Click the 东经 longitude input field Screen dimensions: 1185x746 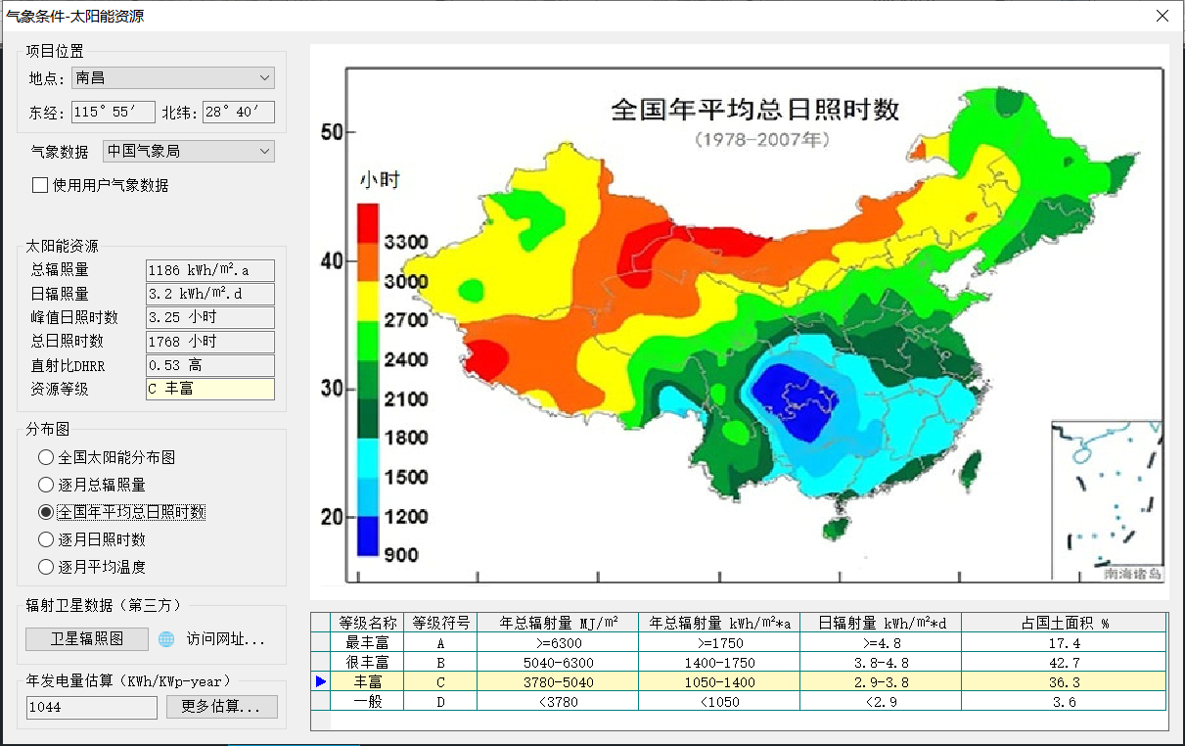(113, 113)
